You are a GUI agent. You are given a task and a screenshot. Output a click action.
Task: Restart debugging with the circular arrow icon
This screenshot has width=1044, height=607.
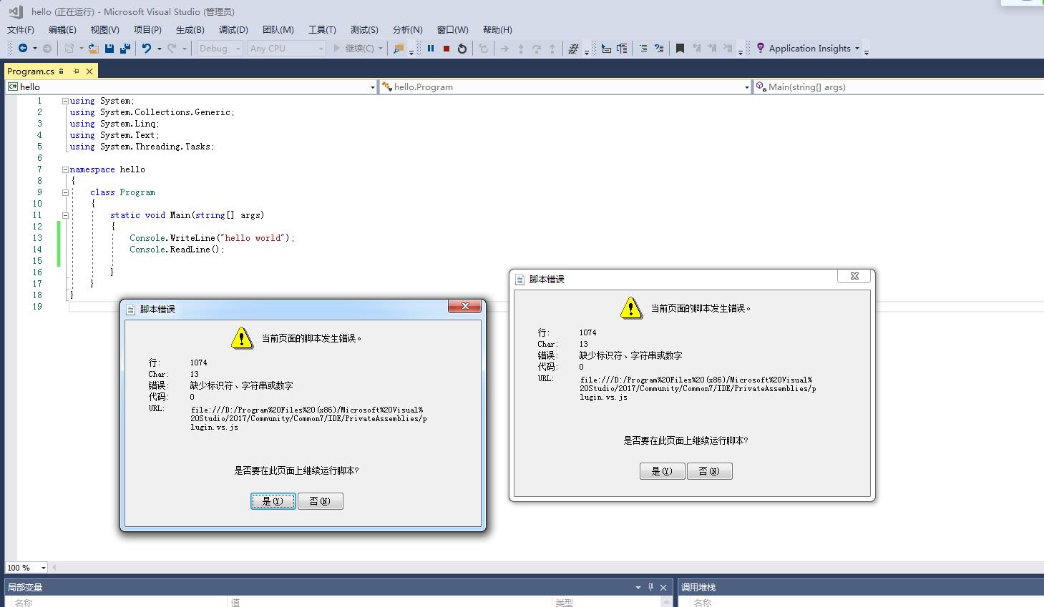[x=462, y=49]
